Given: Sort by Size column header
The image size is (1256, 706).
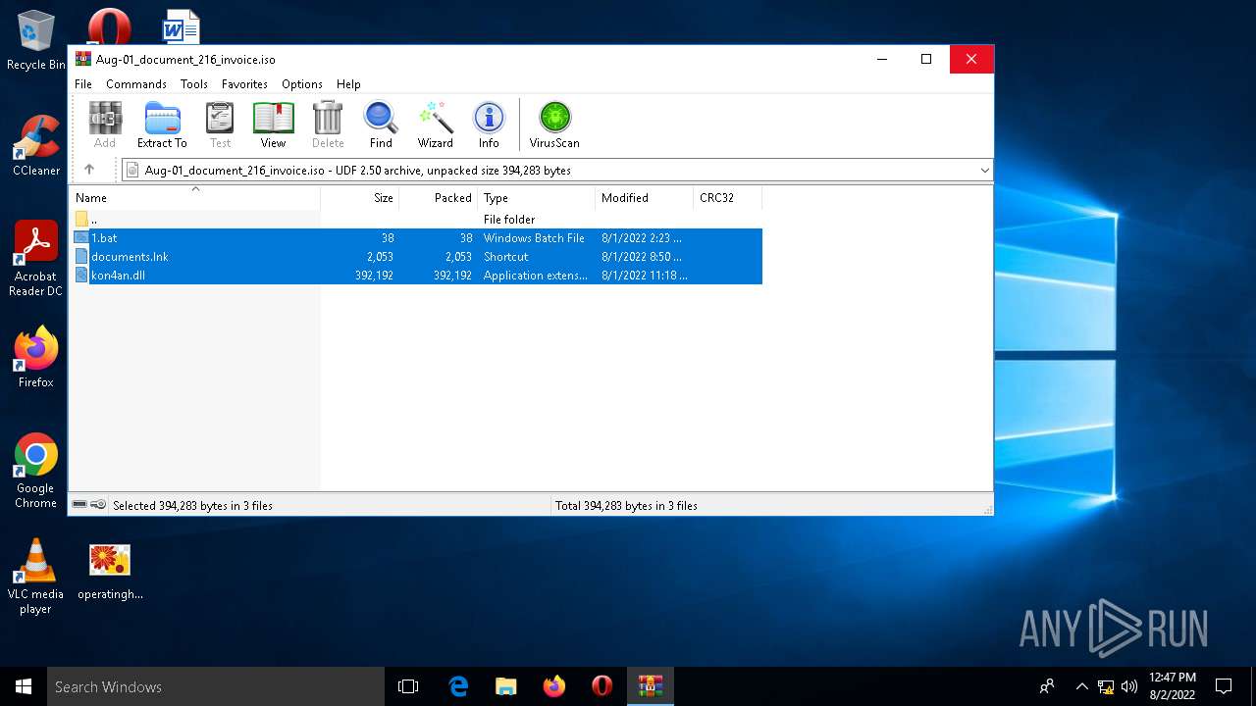Looking at the screenshot, I should click(x=359, y=198).
